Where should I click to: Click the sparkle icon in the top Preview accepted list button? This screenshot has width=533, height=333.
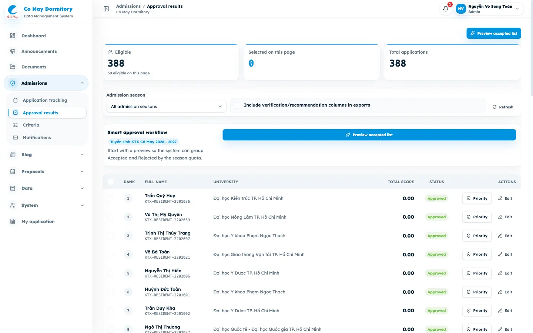473,33
